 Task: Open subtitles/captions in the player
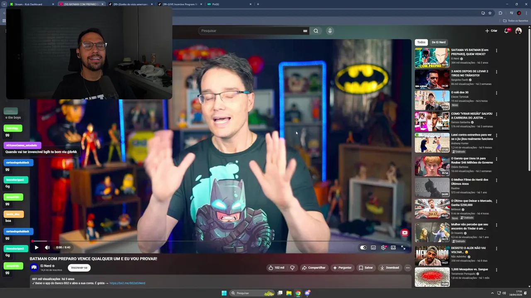[x=373, y=248]
